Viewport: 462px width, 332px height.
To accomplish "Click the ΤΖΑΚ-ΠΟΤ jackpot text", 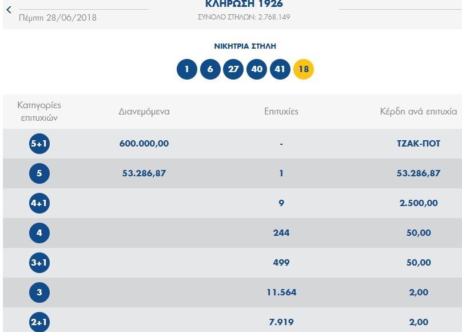I will click(x=419, y=144).
